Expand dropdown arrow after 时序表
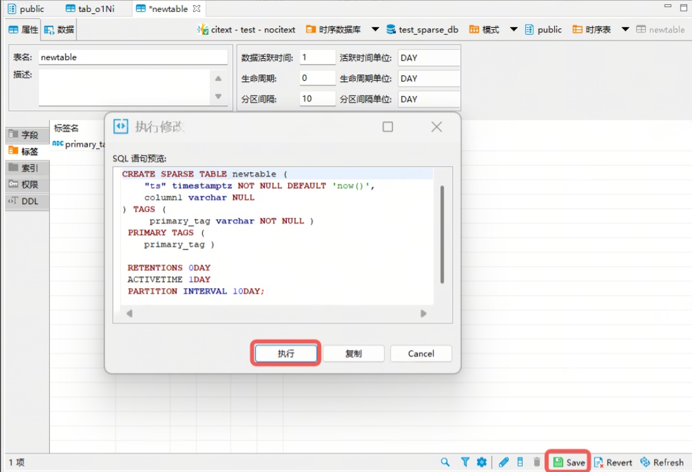This screenshot has height=472, width=692. (626, 30)
